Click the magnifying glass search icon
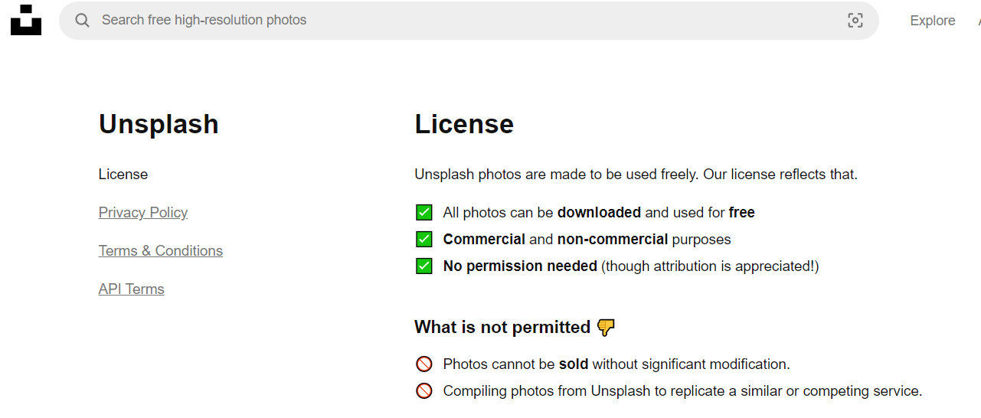 tap(82, 20)
